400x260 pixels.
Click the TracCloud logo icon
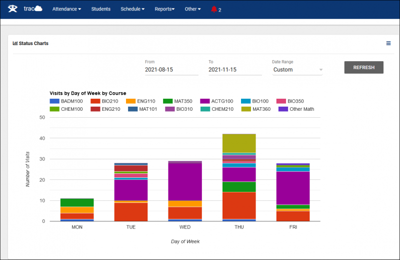pyautogui.click(x=13, y=9)
